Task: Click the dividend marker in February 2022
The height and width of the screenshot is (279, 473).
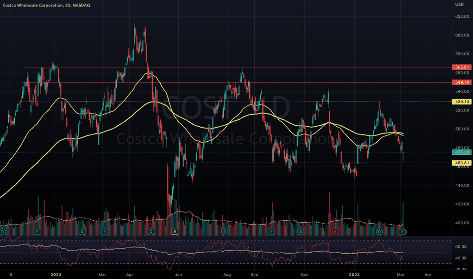Action: tap(82, 232)
